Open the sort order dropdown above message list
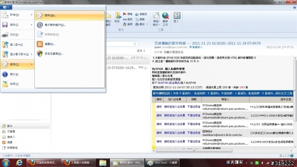 [x=141, y=51]
